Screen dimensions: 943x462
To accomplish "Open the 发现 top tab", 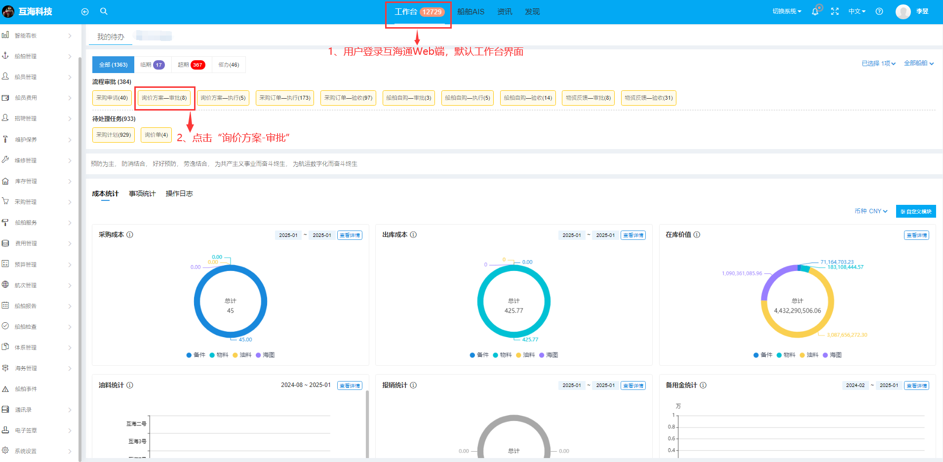I will pyautogui.click(x=532, y=12).
